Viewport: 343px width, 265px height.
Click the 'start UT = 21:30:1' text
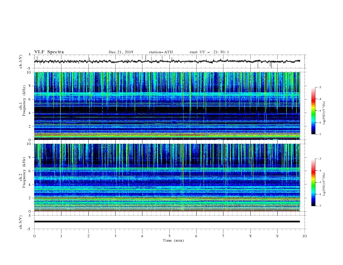(x=209, y=52)
